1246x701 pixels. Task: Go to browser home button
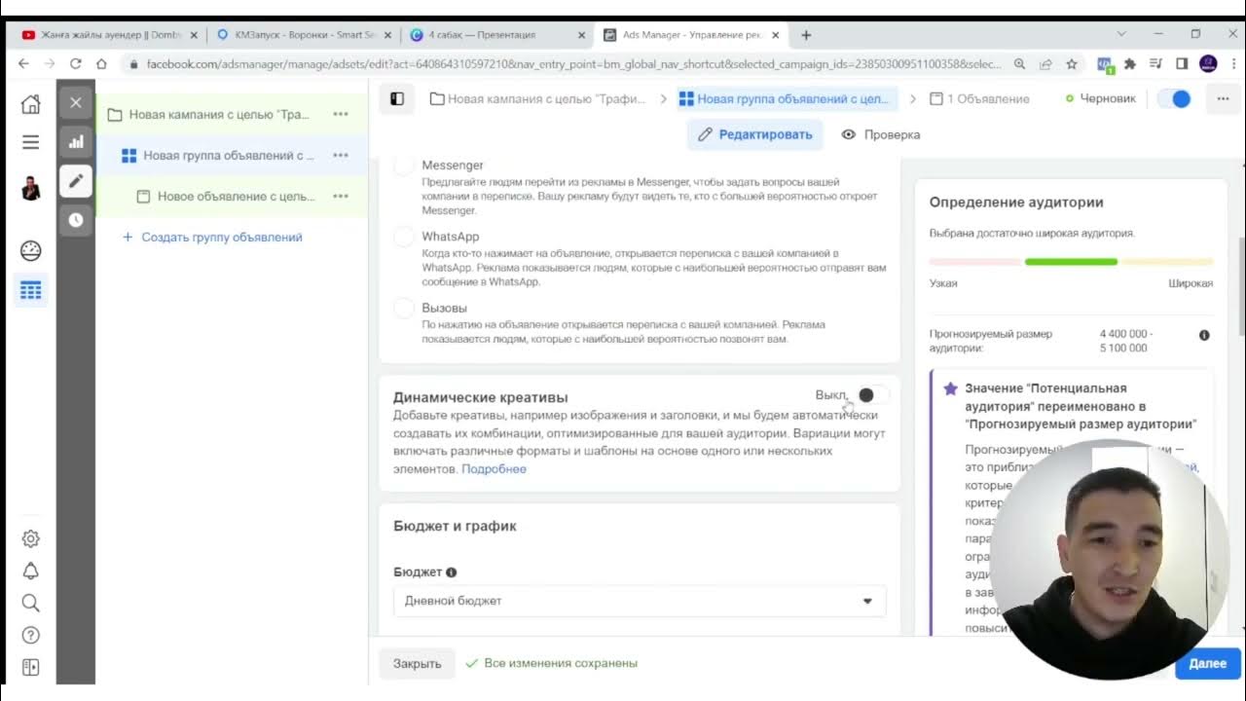(101, 63)
